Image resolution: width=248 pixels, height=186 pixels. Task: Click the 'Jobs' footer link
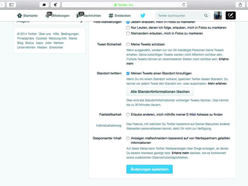[48, 43]
